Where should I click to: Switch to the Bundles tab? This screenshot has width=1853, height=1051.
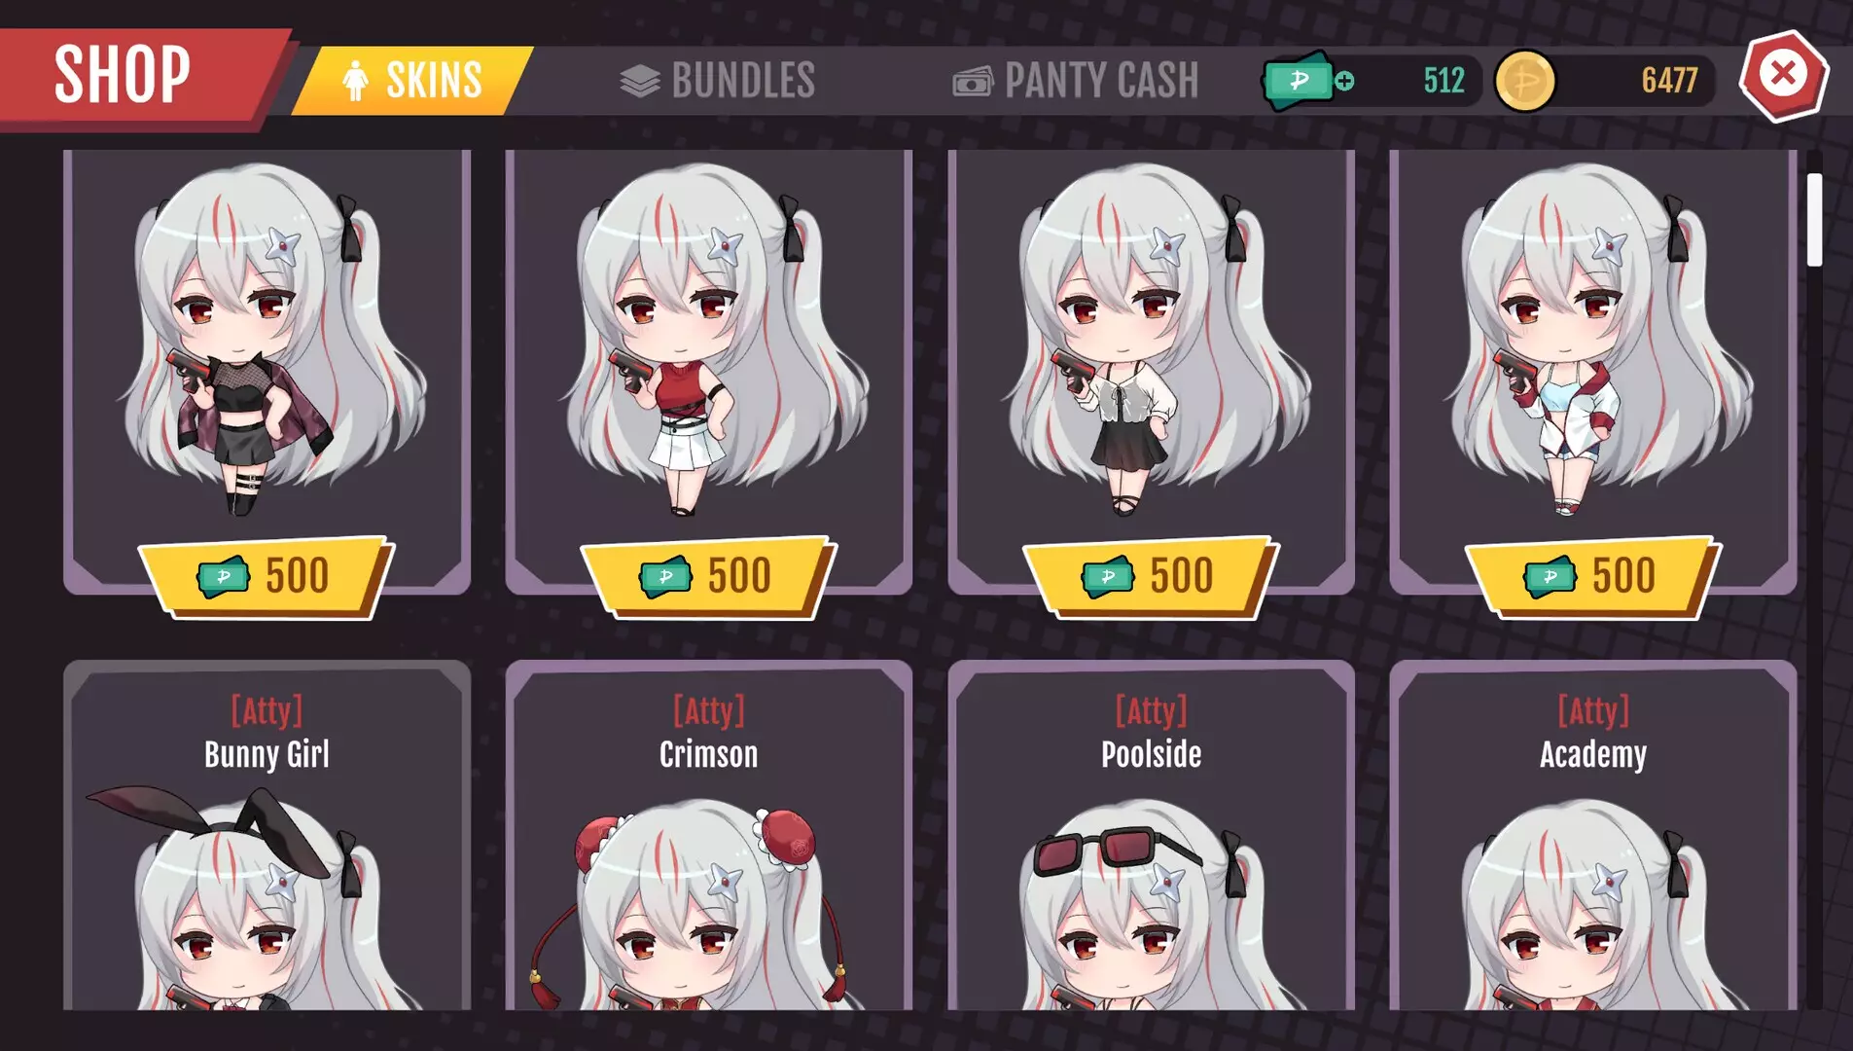click(x=718, y=81)
